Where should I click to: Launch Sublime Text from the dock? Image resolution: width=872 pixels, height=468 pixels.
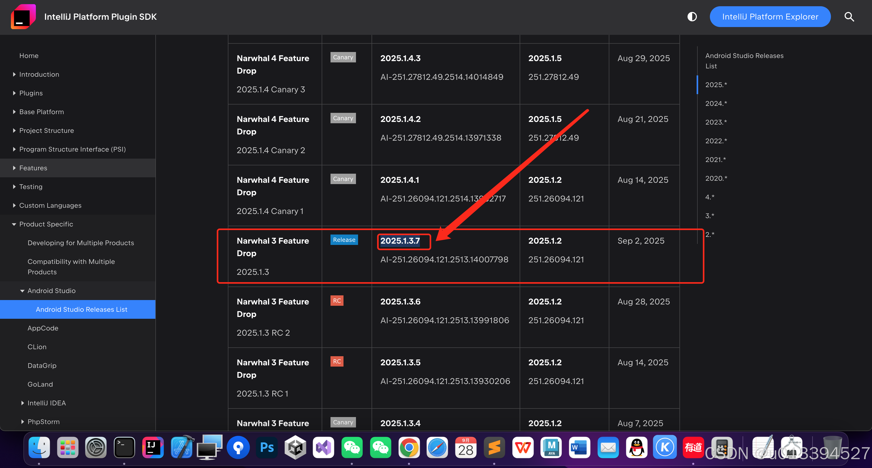point(494,447)
